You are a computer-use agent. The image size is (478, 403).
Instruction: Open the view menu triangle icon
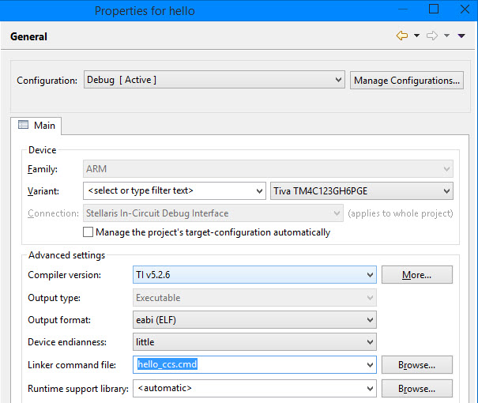(x=463, y=36)
